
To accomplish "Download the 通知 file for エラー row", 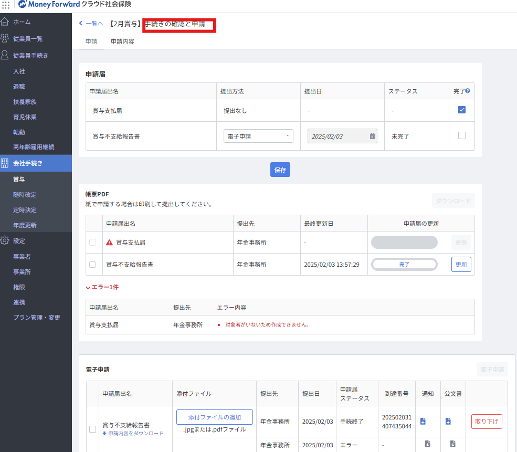I will (x=427, y=444).
